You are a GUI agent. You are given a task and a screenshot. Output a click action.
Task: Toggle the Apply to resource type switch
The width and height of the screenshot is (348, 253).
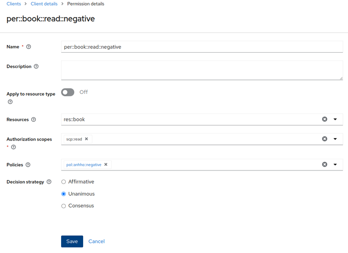(67, 92)
